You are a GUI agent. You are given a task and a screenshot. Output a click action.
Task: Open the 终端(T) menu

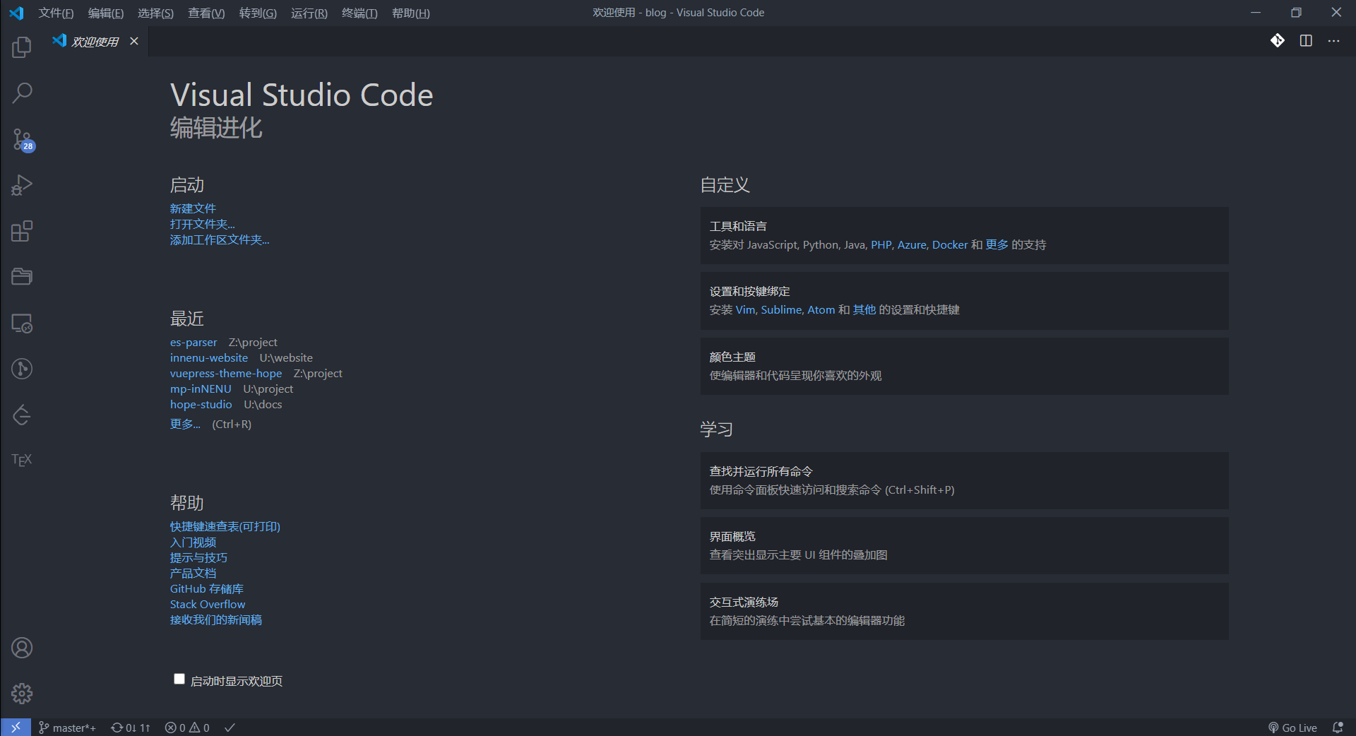[359, 13]
